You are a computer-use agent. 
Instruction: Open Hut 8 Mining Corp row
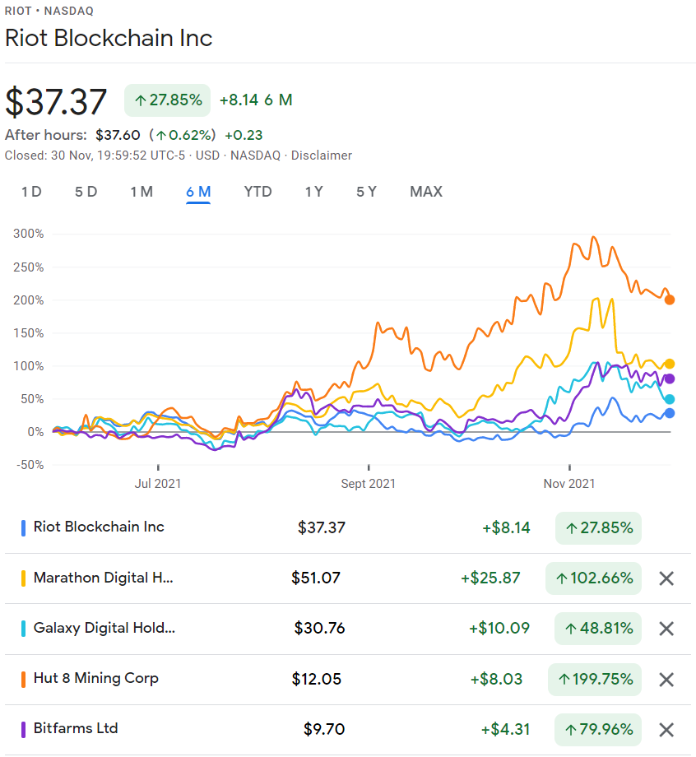(347, 680)
